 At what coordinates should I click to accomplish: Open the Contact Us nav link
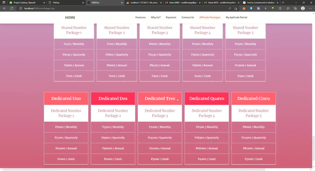pos(188,17)
